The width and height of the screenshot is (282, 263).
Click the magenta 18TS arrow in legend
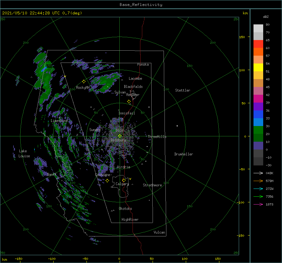258,204
